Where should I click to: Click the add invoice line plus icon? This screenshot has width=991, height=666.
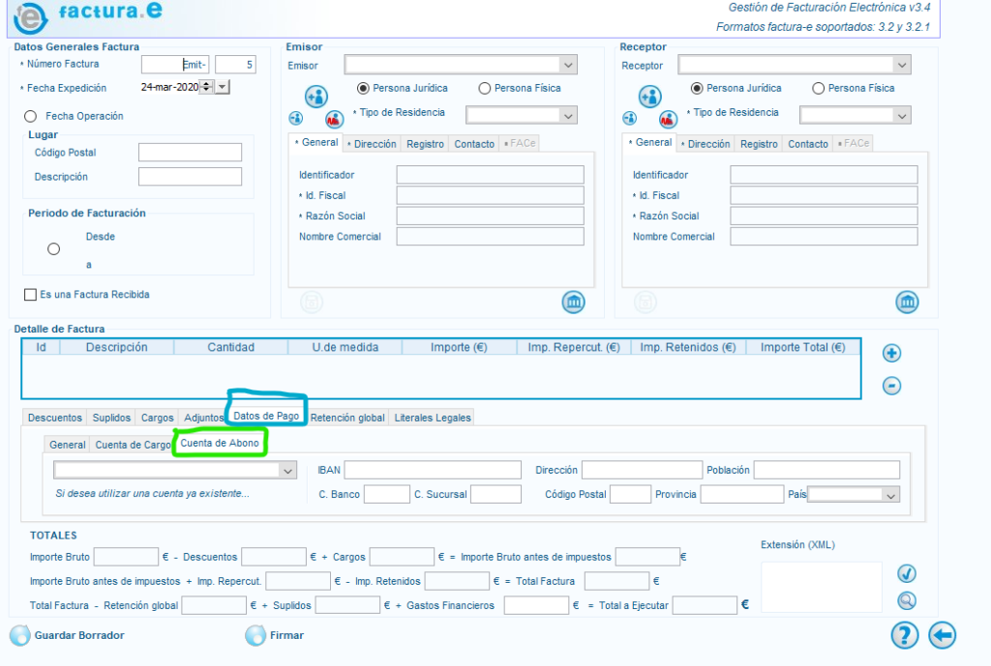[x=892, y=354]
